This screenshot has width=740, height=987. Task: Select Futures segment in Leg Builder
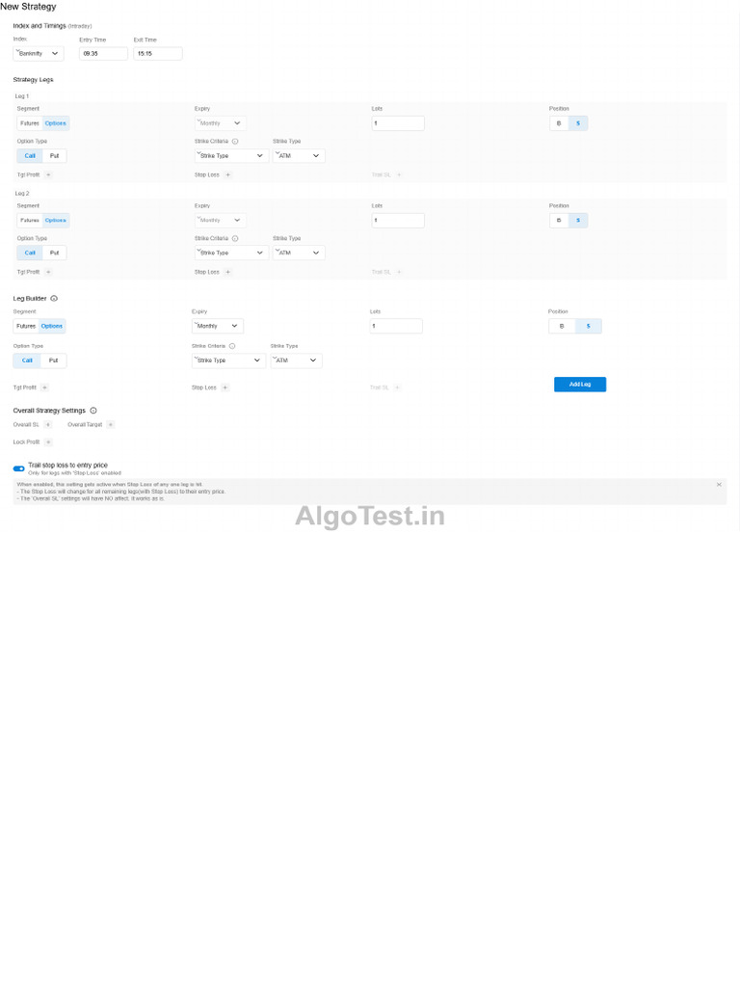pyautogui.click(x=26, y=326)
